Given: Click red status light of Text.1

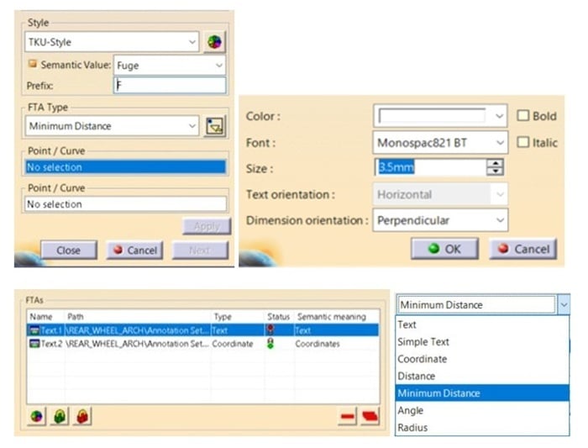Looking at the screenshot, I should 270,329.
